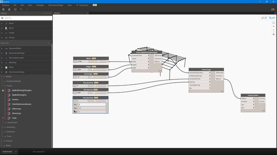277x155 pixels.
Task: Open the Generative Design menu
Action: (x=56, y=5)
